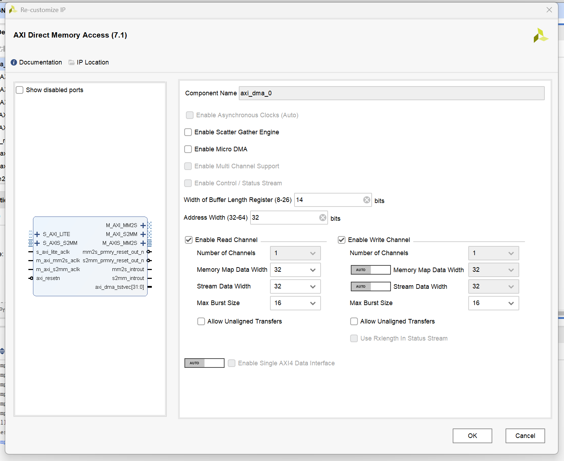Open the Documentation info icon
564x461 pixels.
point(14,62)
